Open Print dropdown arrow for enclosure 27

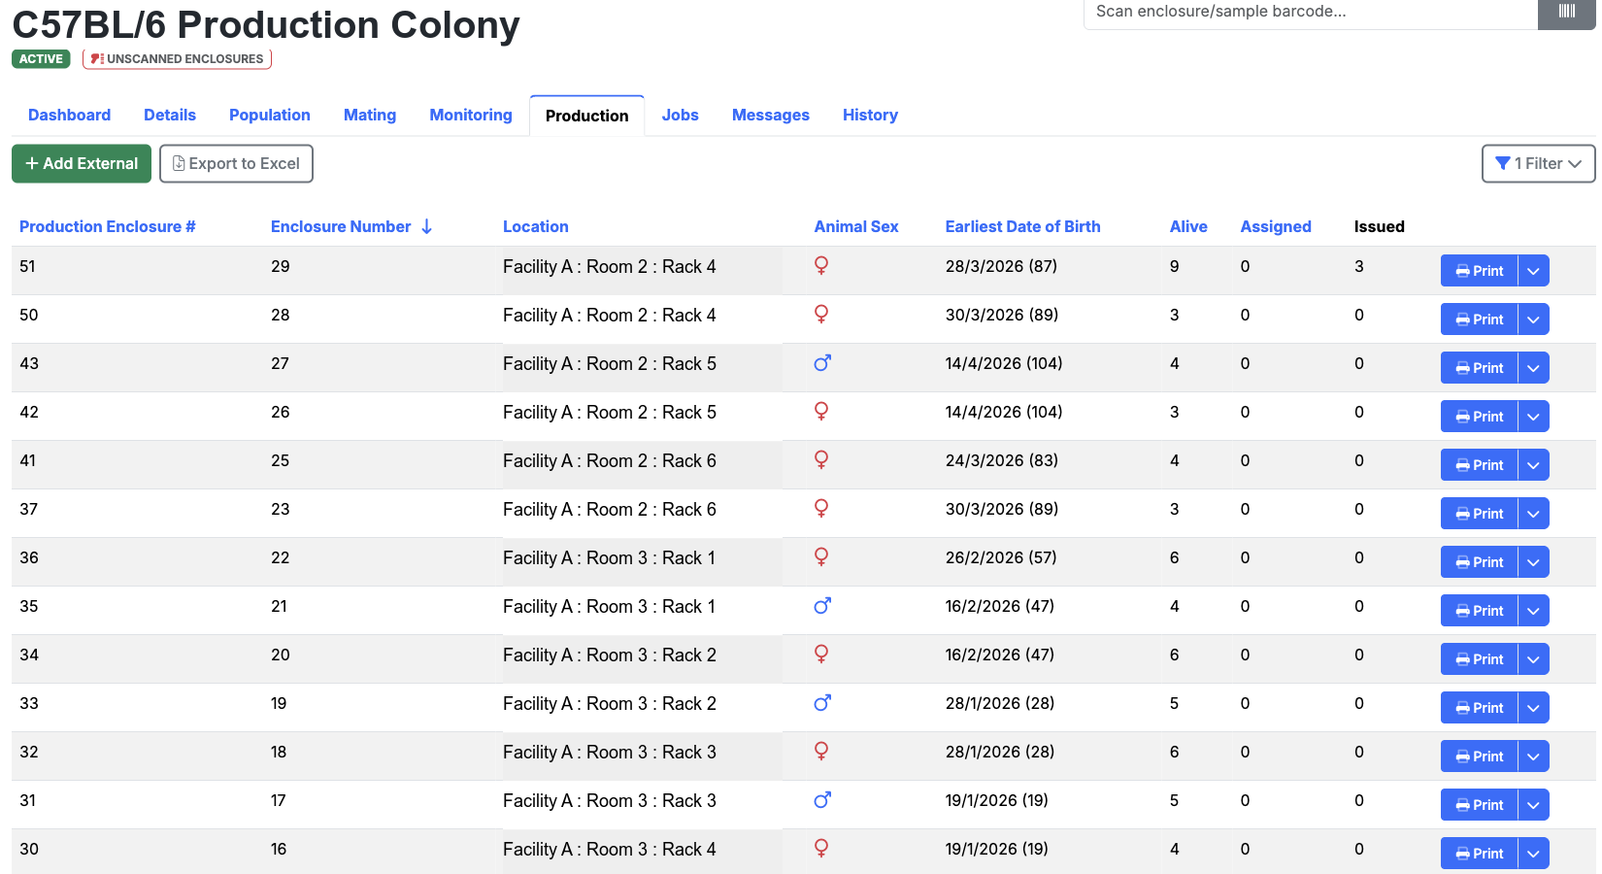pyautogui.click(x=1533, y=368)
